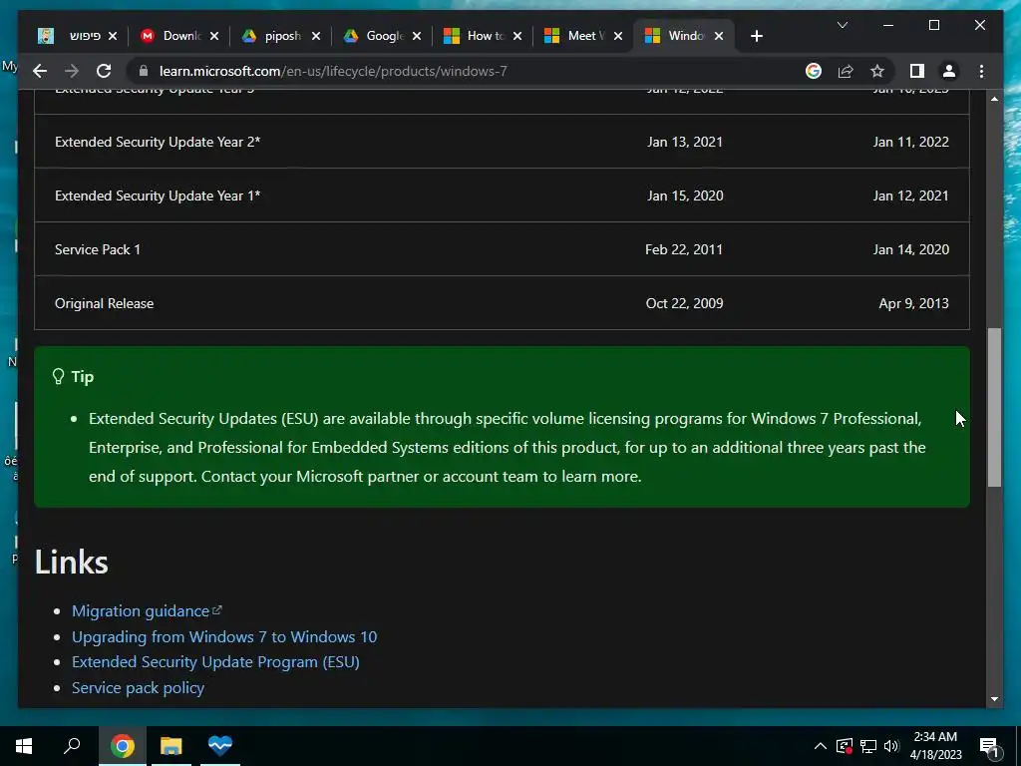
Task: Reload the current page
Action: [x=104, y=71]
